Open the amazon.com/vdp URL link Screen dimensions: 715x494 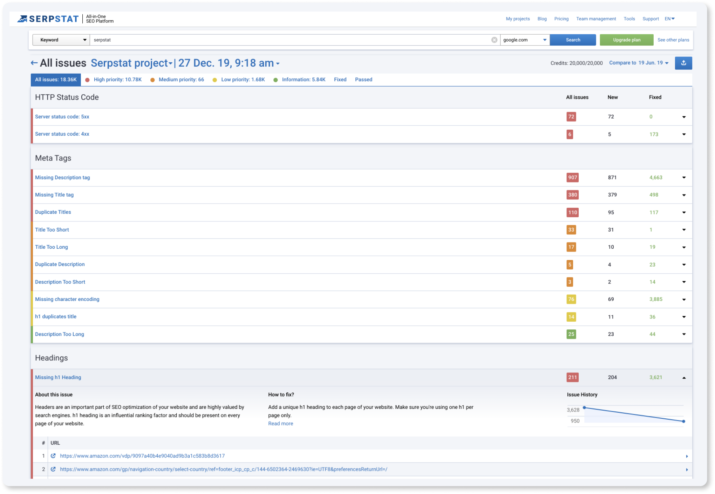coord(142,456)
